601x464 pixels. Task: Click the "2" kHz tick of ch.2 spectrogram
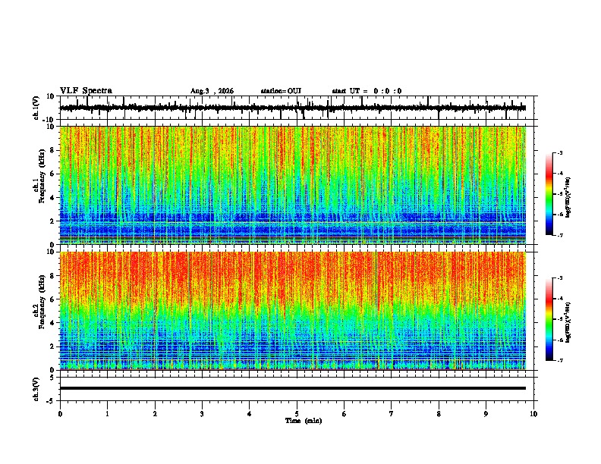(52, 346)
